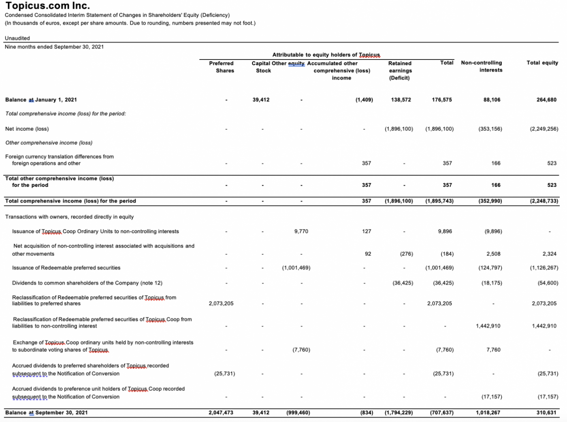
Task: Click the value 2,508 in non-controlling interests
Action: click(493, 254)
